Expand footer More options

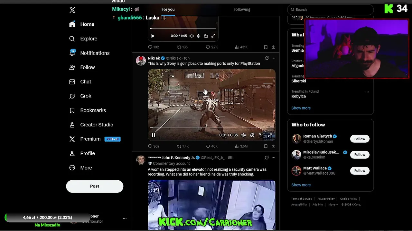[x=333, y=205]
